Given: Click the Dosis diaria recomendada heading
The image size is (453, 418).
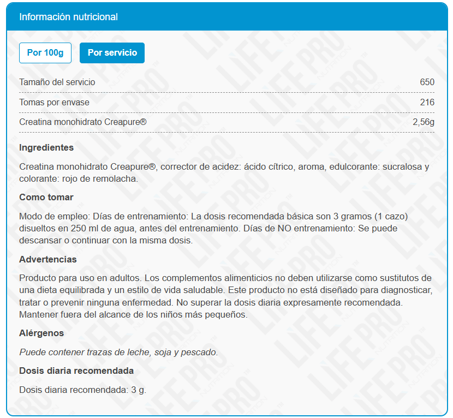Looking at the screenshot, I should pyautogui.click(x=76, y=371).
